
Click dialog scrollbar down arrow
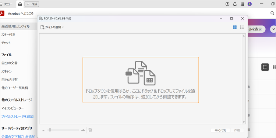coord(244,122)
